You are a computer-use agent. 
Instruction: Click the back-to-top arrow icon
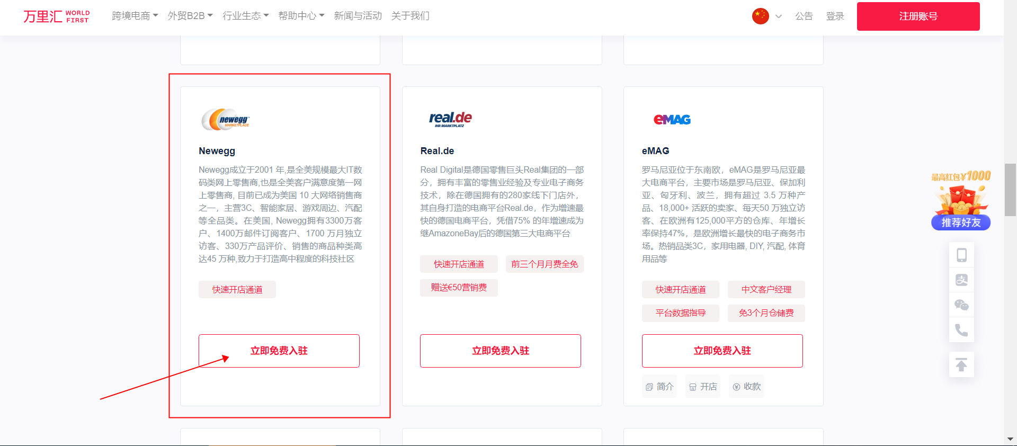tap(961, 364)
